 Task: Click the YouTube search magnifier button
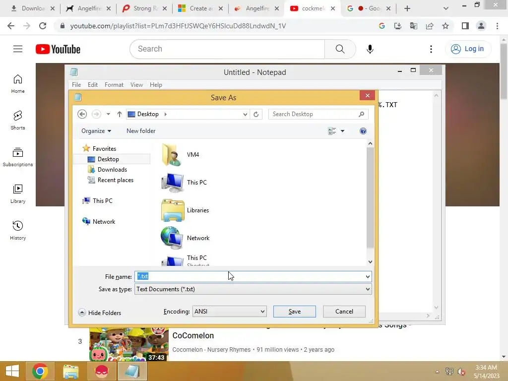point(340,49)
